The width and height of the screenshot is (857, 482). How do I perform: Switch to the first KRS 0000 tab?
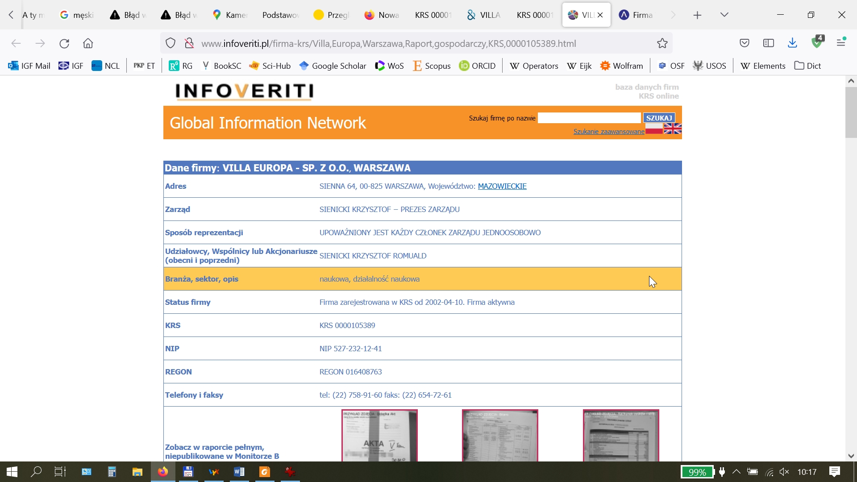click(433, 15)
